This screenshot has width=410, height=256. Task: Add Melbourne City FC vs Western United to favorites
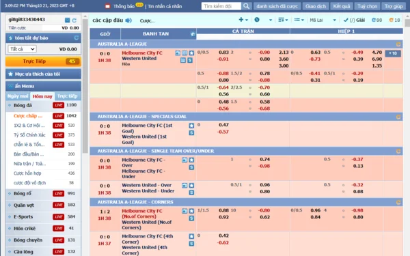coord(191,53)
